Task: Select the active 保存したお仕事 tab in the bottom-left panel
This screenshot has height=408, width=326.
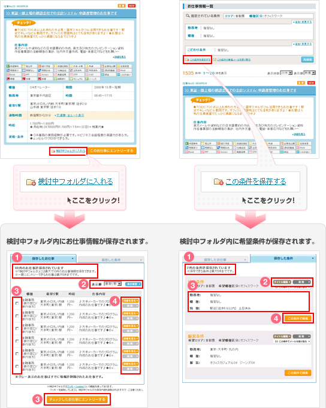Action: tap(43, 259)
